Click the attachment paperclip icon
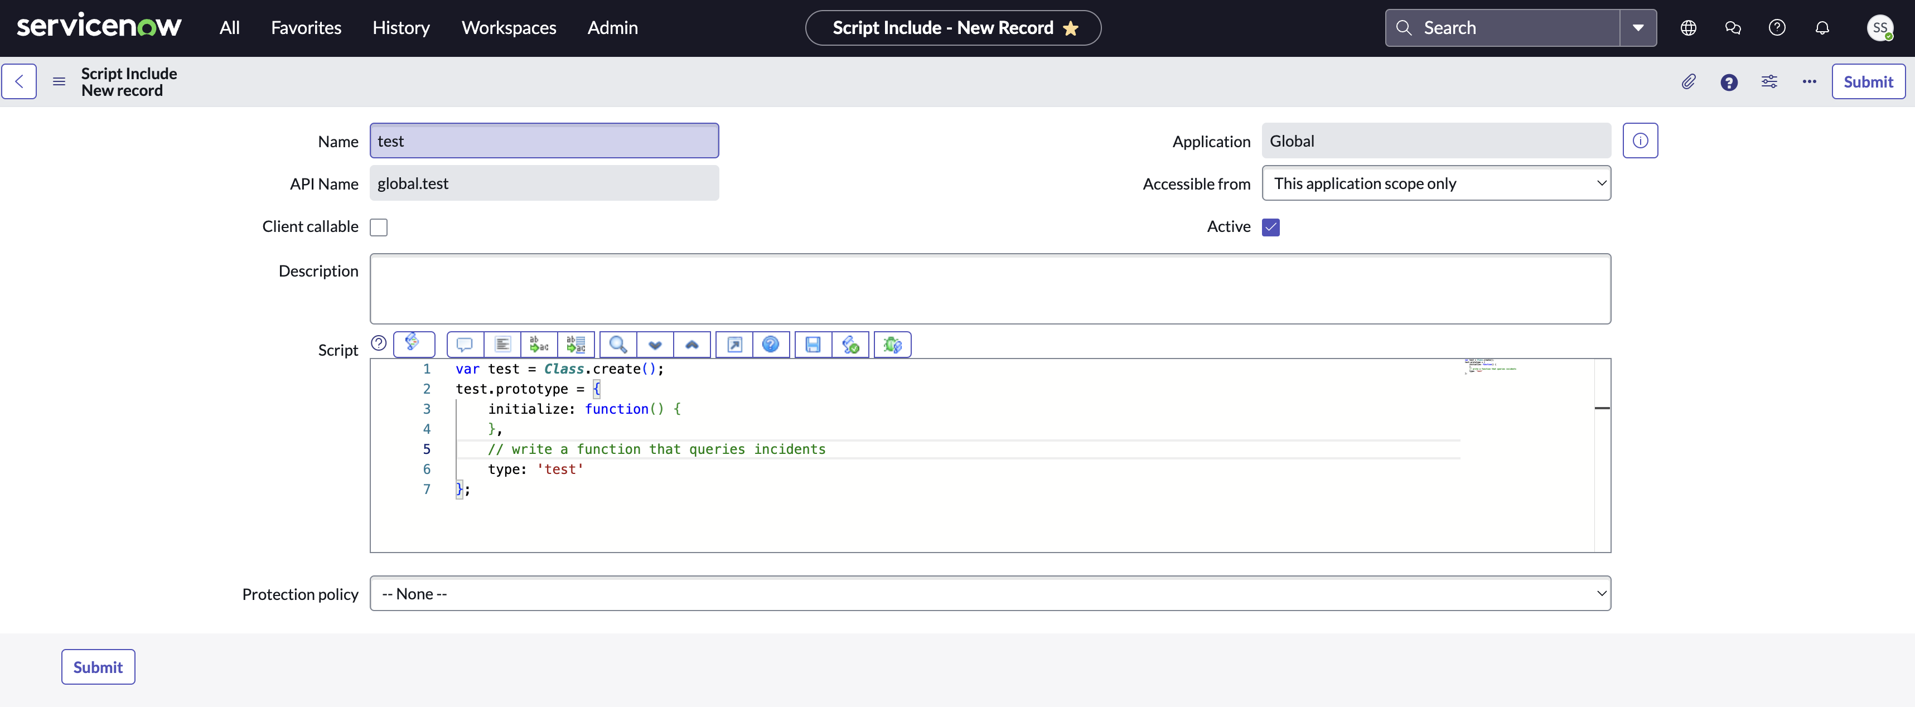The width and height of the screenshot is (1915, 707). point(1688,82)
